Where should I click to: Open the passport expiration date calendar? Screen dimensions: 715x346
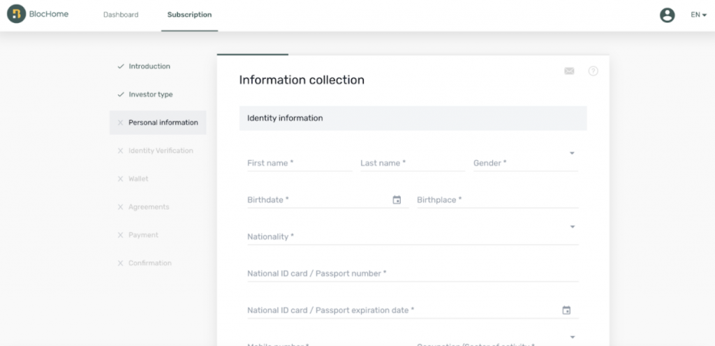566,310
